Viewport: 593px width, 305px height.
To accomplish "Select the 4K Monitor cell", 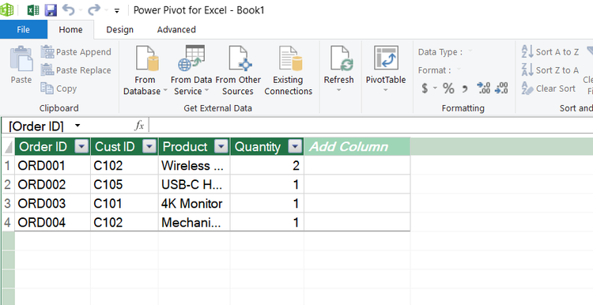I will pyautogui.click(x=195, y=203).
